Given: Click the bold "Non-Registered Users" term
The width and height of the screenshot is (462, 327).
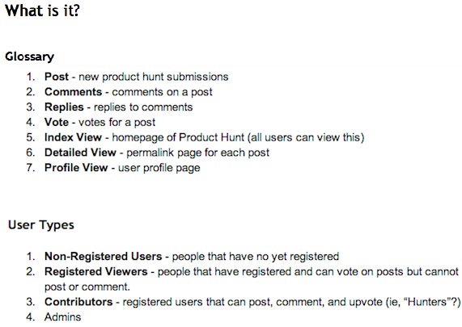Looking at the screenshot, I should click(x=103, y=257).
